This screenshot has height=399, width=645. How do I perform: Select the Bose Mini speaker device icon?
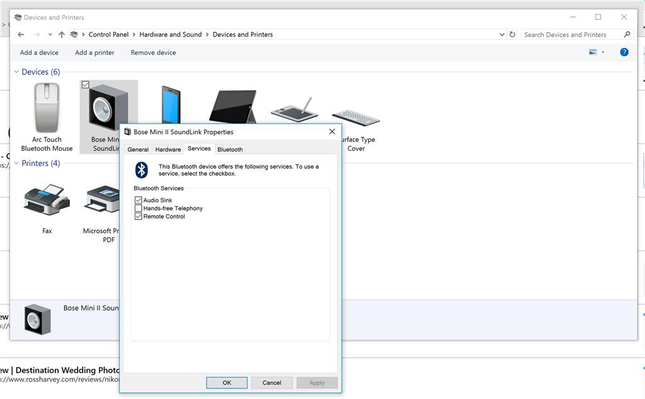point(108,108)
